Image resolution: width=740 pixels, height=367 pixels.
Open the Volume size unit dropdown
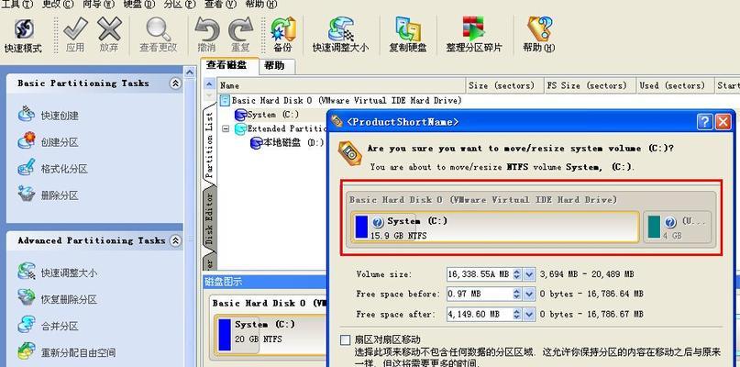pyautogui.click(x=529, y=274)
